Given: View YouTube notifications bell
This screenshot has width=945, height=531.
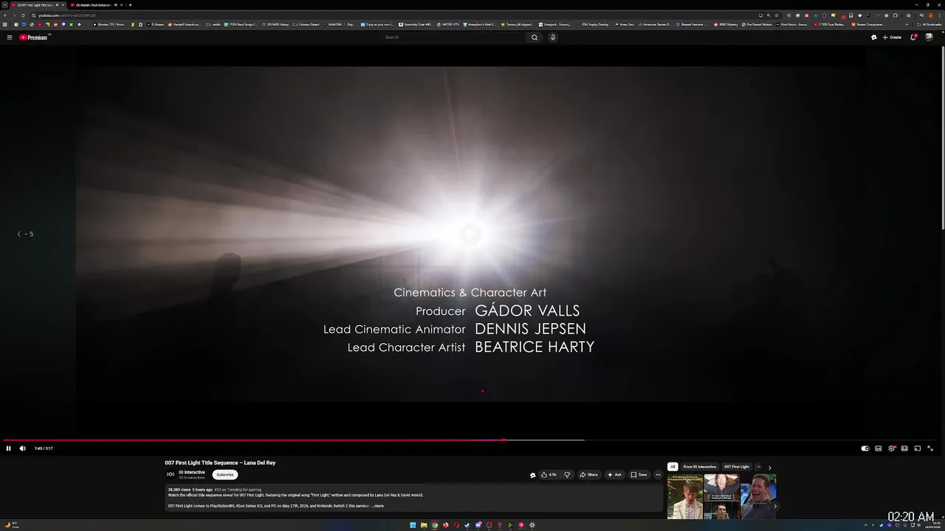Looking at the screenshot, I should pos(913,37).
